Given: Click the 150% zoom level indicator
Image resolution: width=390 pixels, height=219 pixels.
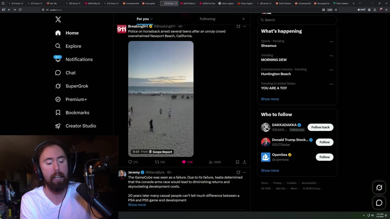Looking at the screenshot, I should (330, 10).
